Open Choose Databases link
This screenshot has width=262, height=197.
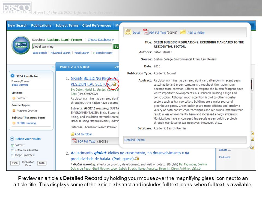(101, 40)
